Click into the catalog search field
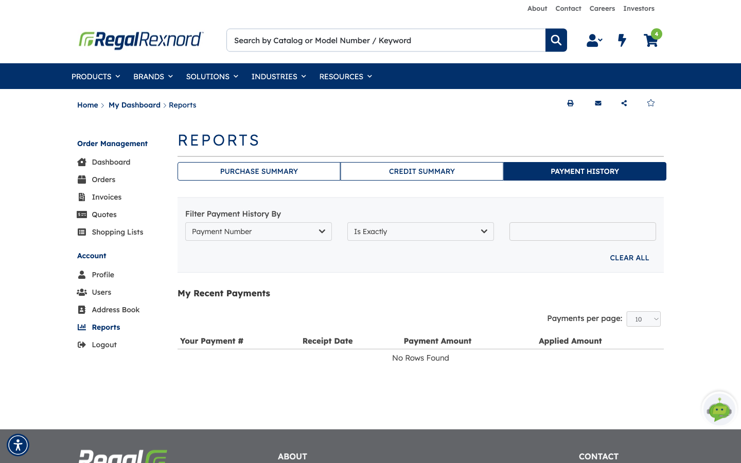This screenshot has height=463, width=741. (386, 40)
